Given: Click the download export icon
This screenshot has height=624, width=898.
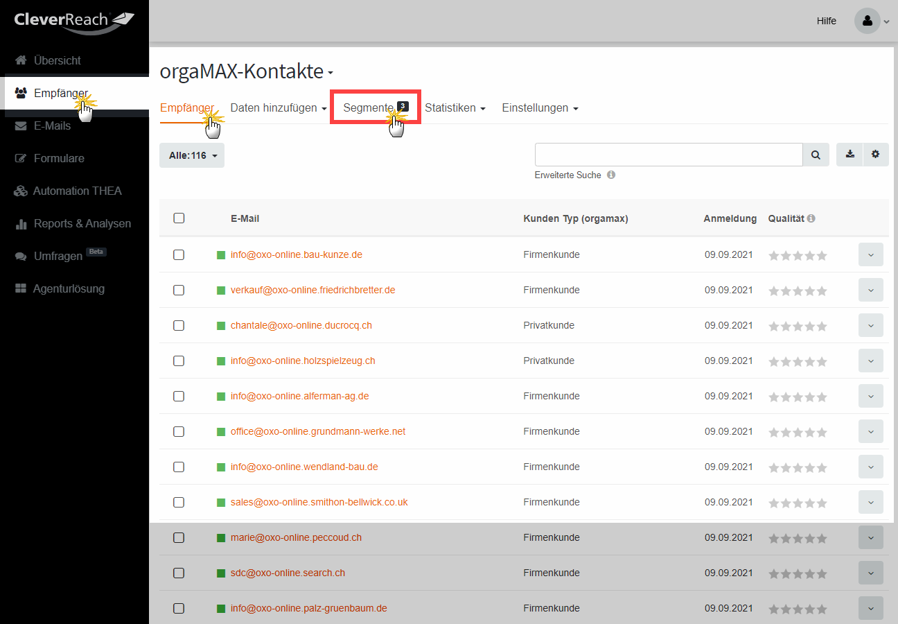Looking at the screenshot, I should (849, 155).
